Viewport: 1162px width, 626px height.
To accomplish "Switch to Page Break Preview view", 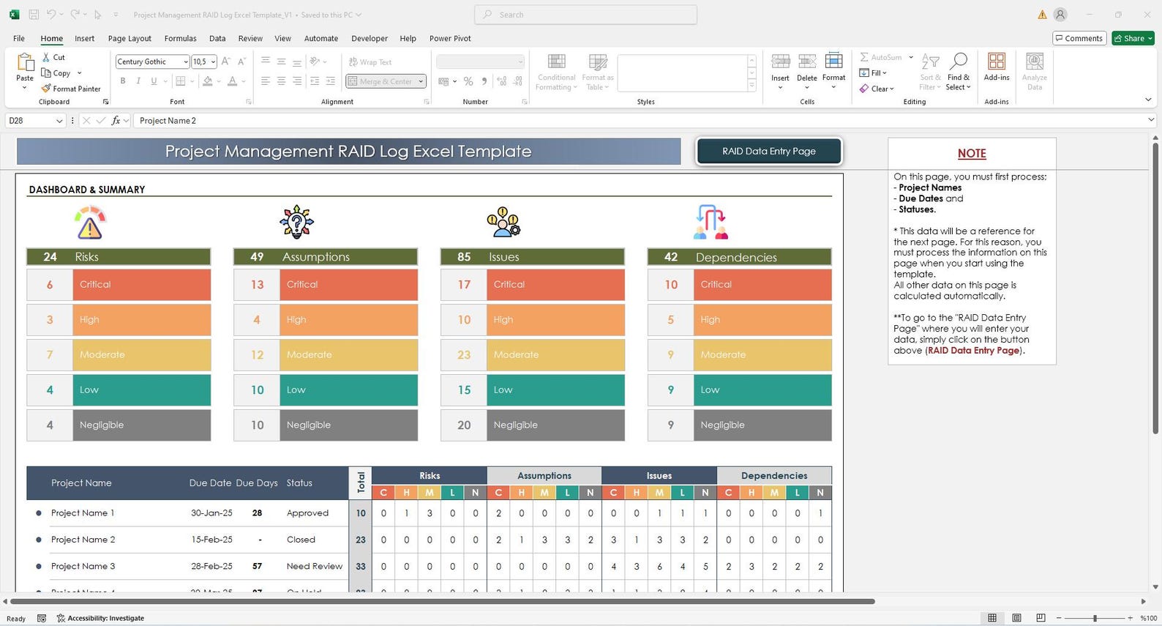I will (x=1041, y=619).
